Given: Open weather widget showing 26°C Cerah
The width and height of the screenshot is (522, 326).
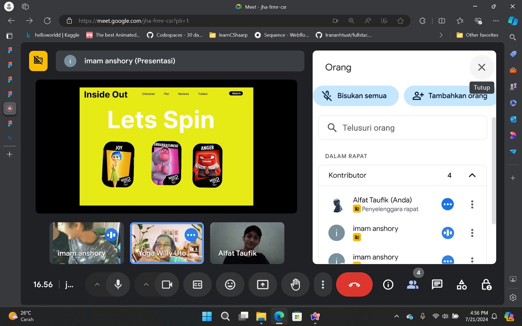Looking at the screenshot, I should tap(21, 316).
